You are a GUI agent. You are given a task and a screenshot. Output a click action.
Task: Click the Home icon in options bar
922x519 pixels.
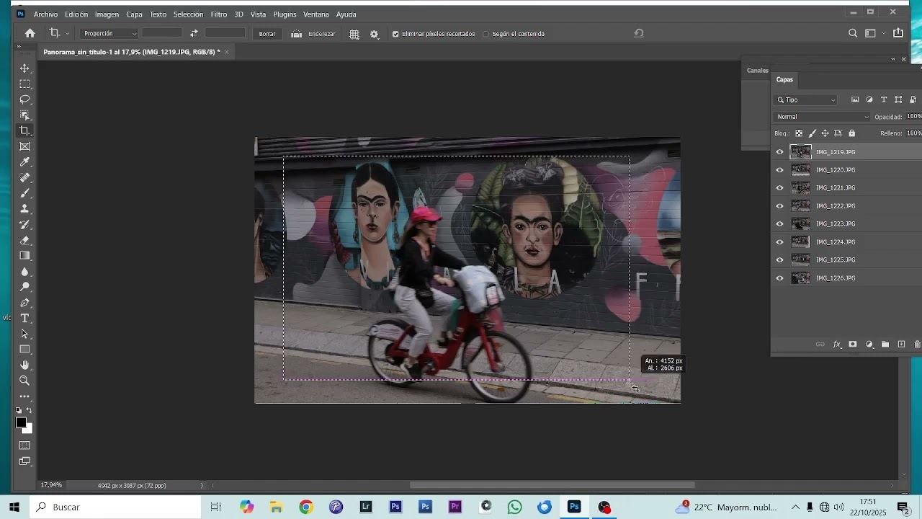(x=30, y=33)
